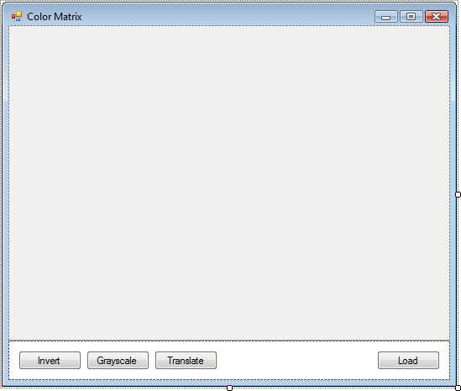Image resolution: width=461 pixels, height=391 pixels.
Task: Click the Color Matrix title text
Action: (x=55, y=17)
